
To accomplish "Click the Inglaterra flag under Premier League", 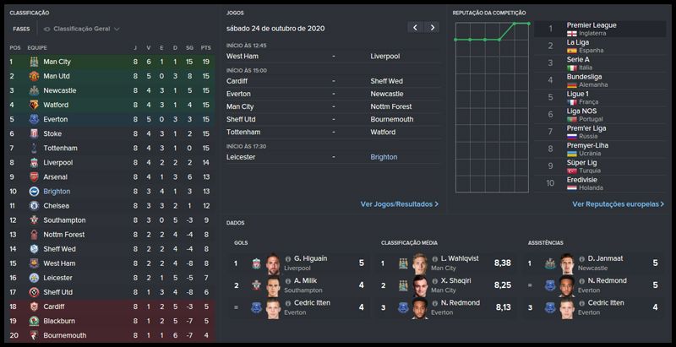I will [x=572, y=33].
